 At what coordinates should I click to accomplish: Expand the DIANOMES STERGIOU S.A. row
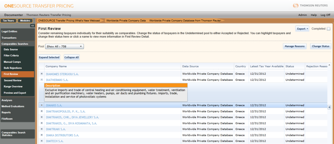click(x=42, y=74)
